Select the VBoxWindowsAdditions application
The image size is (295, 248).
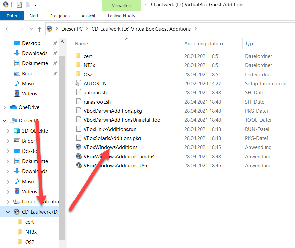tap(111, 147)
